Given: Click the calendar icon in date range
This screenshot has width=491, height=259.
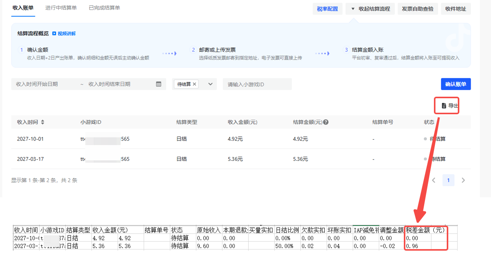Looking at the screenshot, I should tap(159, 84).
